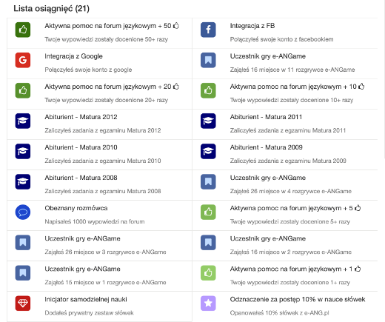This screenshot has height=322, width=385.
Task: Click the Facebook integration badge icon
Action: pyautogui.click(x=208, y=30)
